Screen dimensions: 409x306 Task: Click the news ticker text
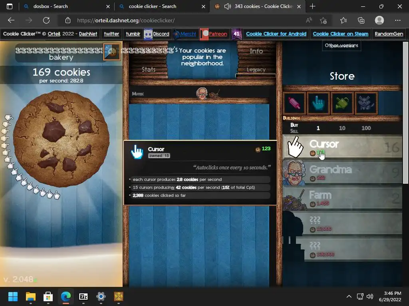coord(203,57)
